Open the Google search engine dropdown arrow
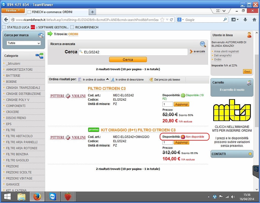This screenshot has width=260, height=203. [183, 20]
